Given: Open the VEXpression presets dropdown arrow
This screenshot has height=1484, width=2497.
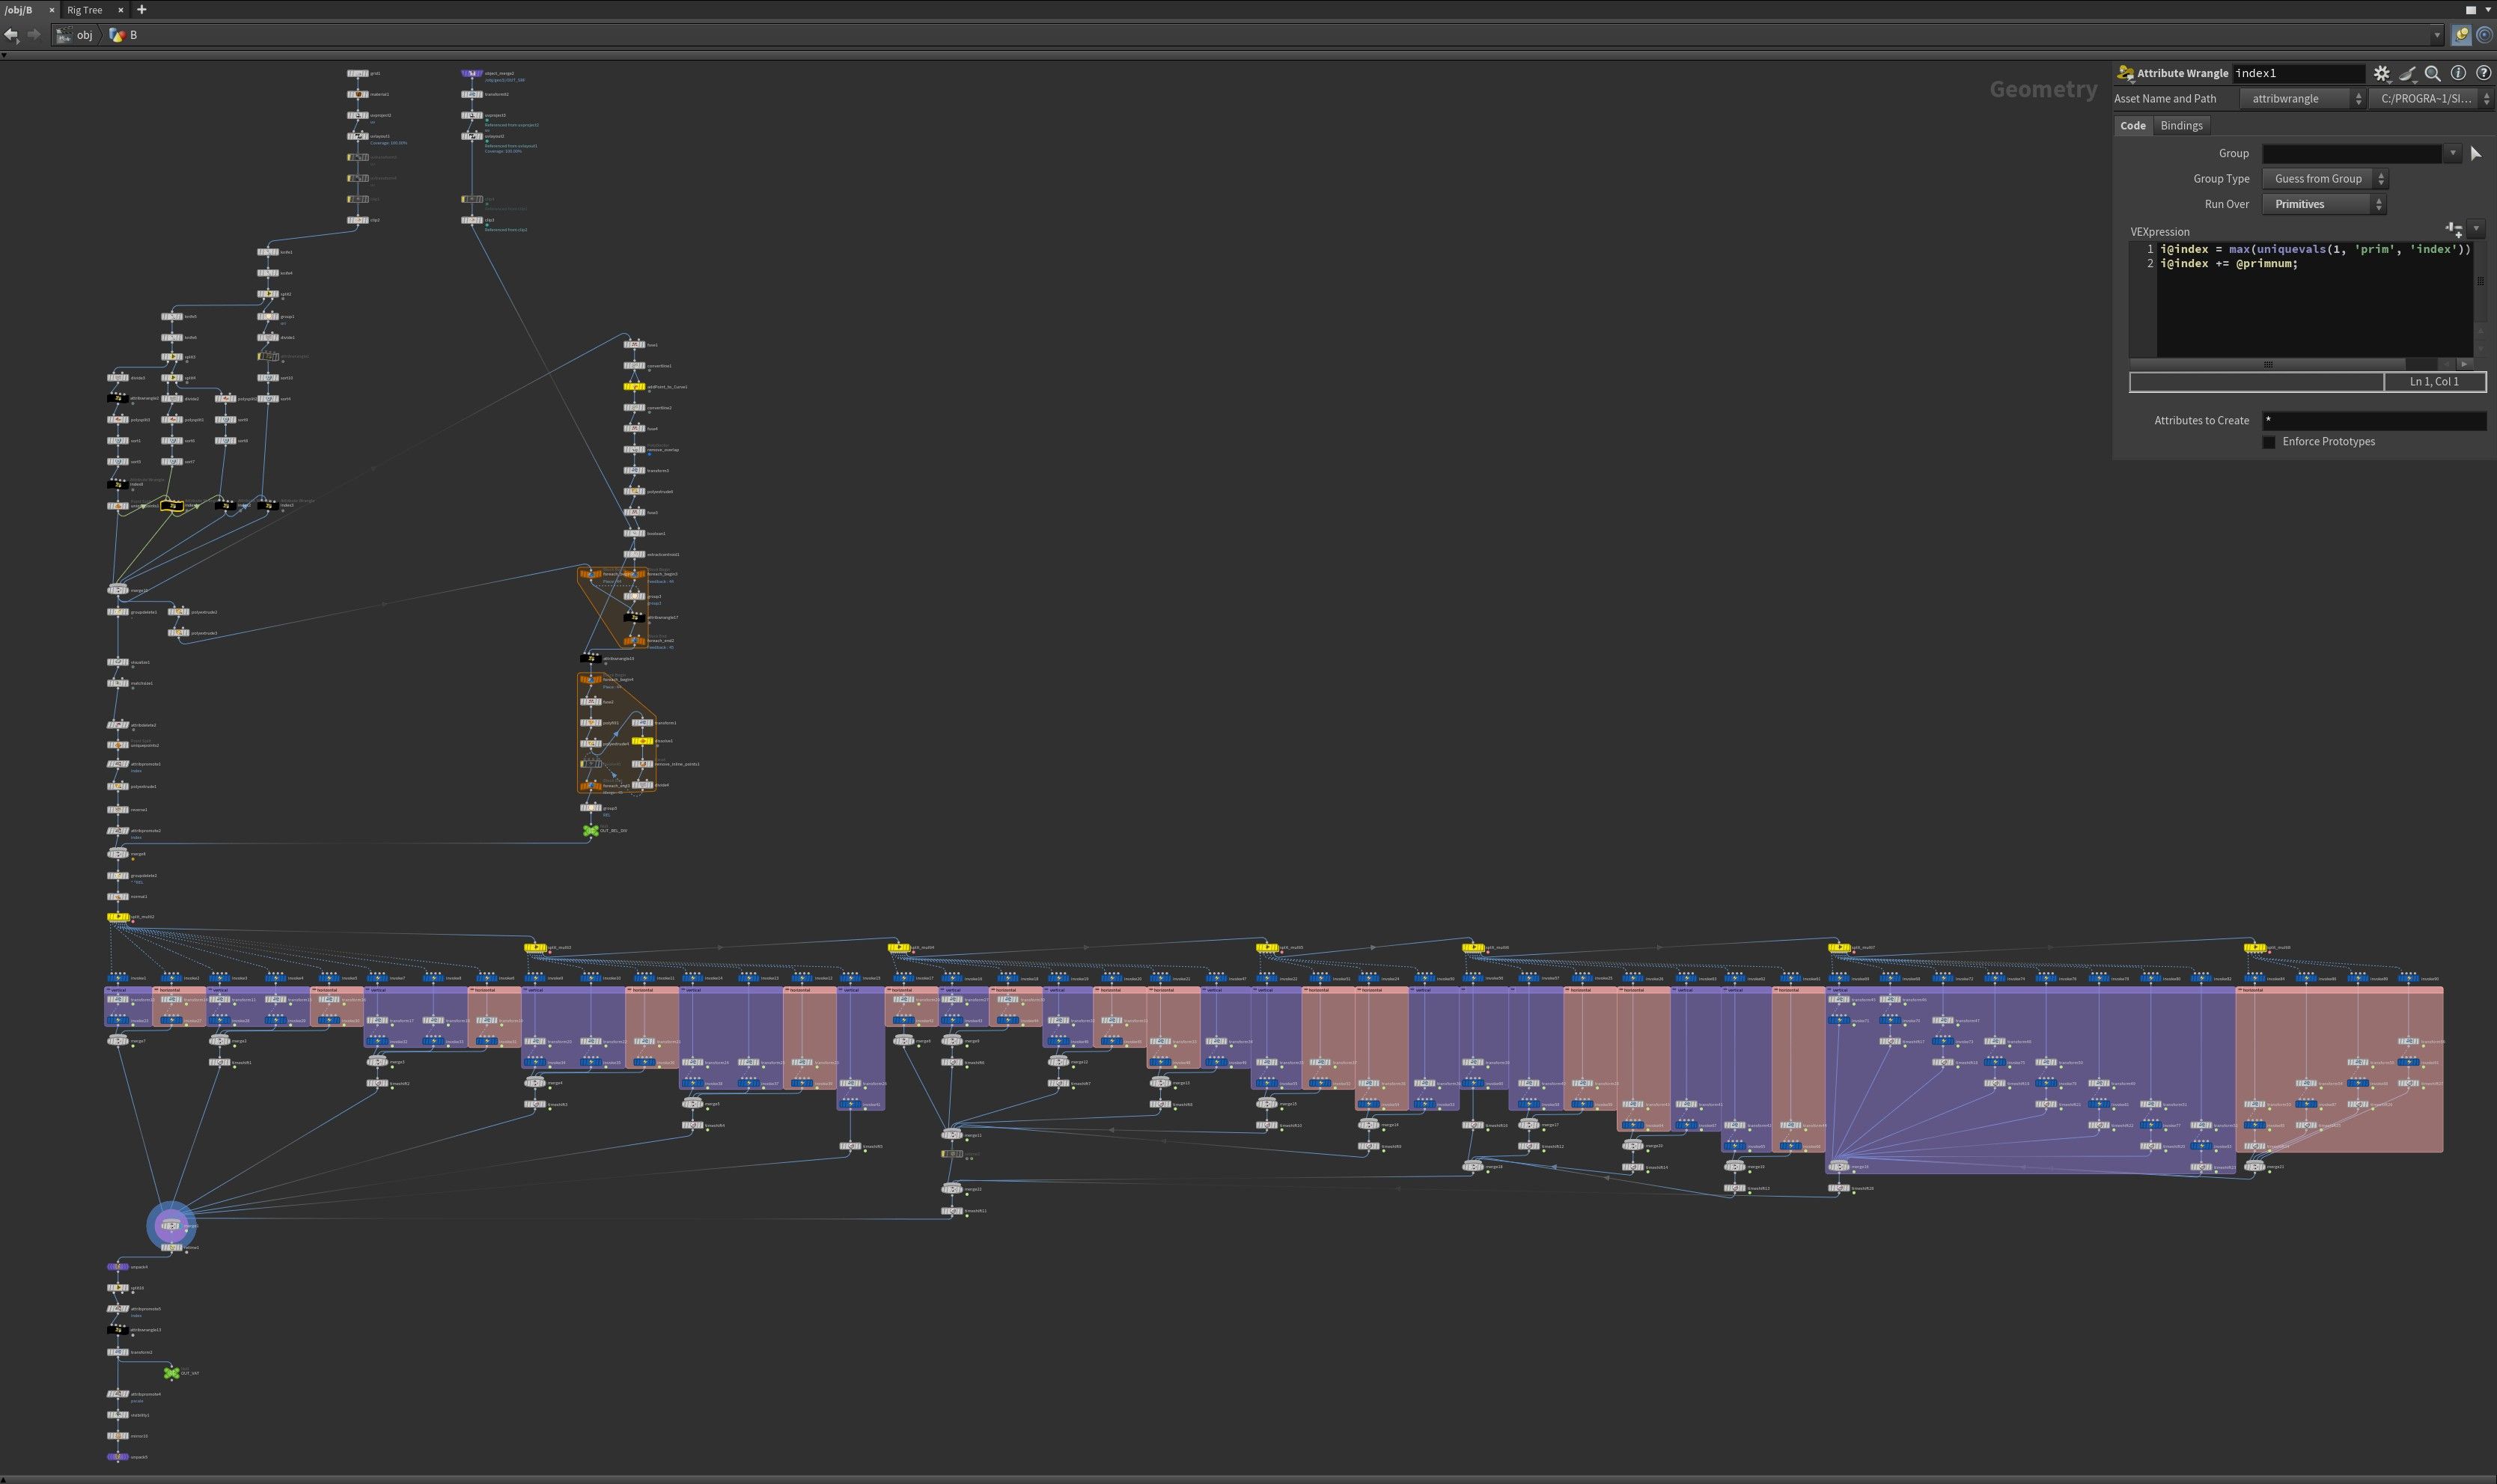Looking at the screenshot, I should pyautogui.click(x=2476, y=230).
